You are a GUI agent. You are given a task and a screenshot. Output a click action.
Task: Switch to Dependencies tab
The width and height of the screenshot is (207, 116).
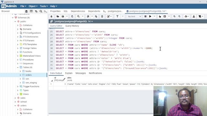tap(78, 11)
